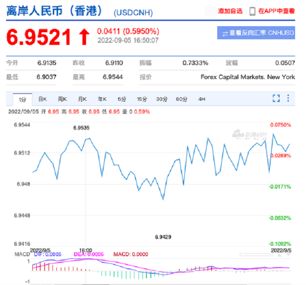This screenshot has width=306, height=285.
Task: Click the 最高 value 6.9544
Action: [113, 77]
